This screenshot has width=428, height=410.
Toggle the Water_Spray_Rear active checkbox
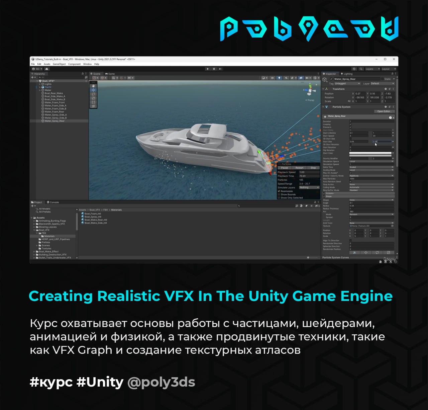pos(331,79)
